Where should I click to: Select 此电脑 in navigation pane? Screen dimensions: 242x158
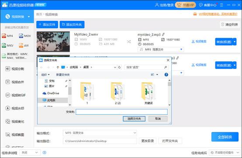point(52,100)
